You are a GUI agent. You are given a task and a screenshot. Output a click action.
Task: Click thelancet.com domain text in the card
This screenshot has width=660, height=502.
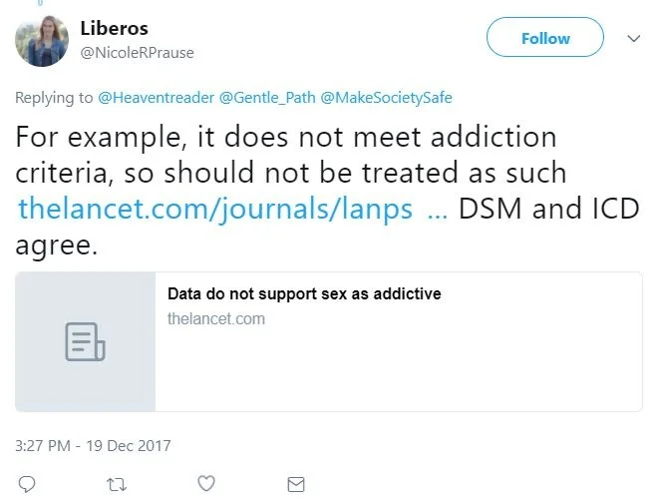(216, 318)
